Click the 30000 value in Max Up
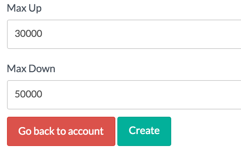 29,34
